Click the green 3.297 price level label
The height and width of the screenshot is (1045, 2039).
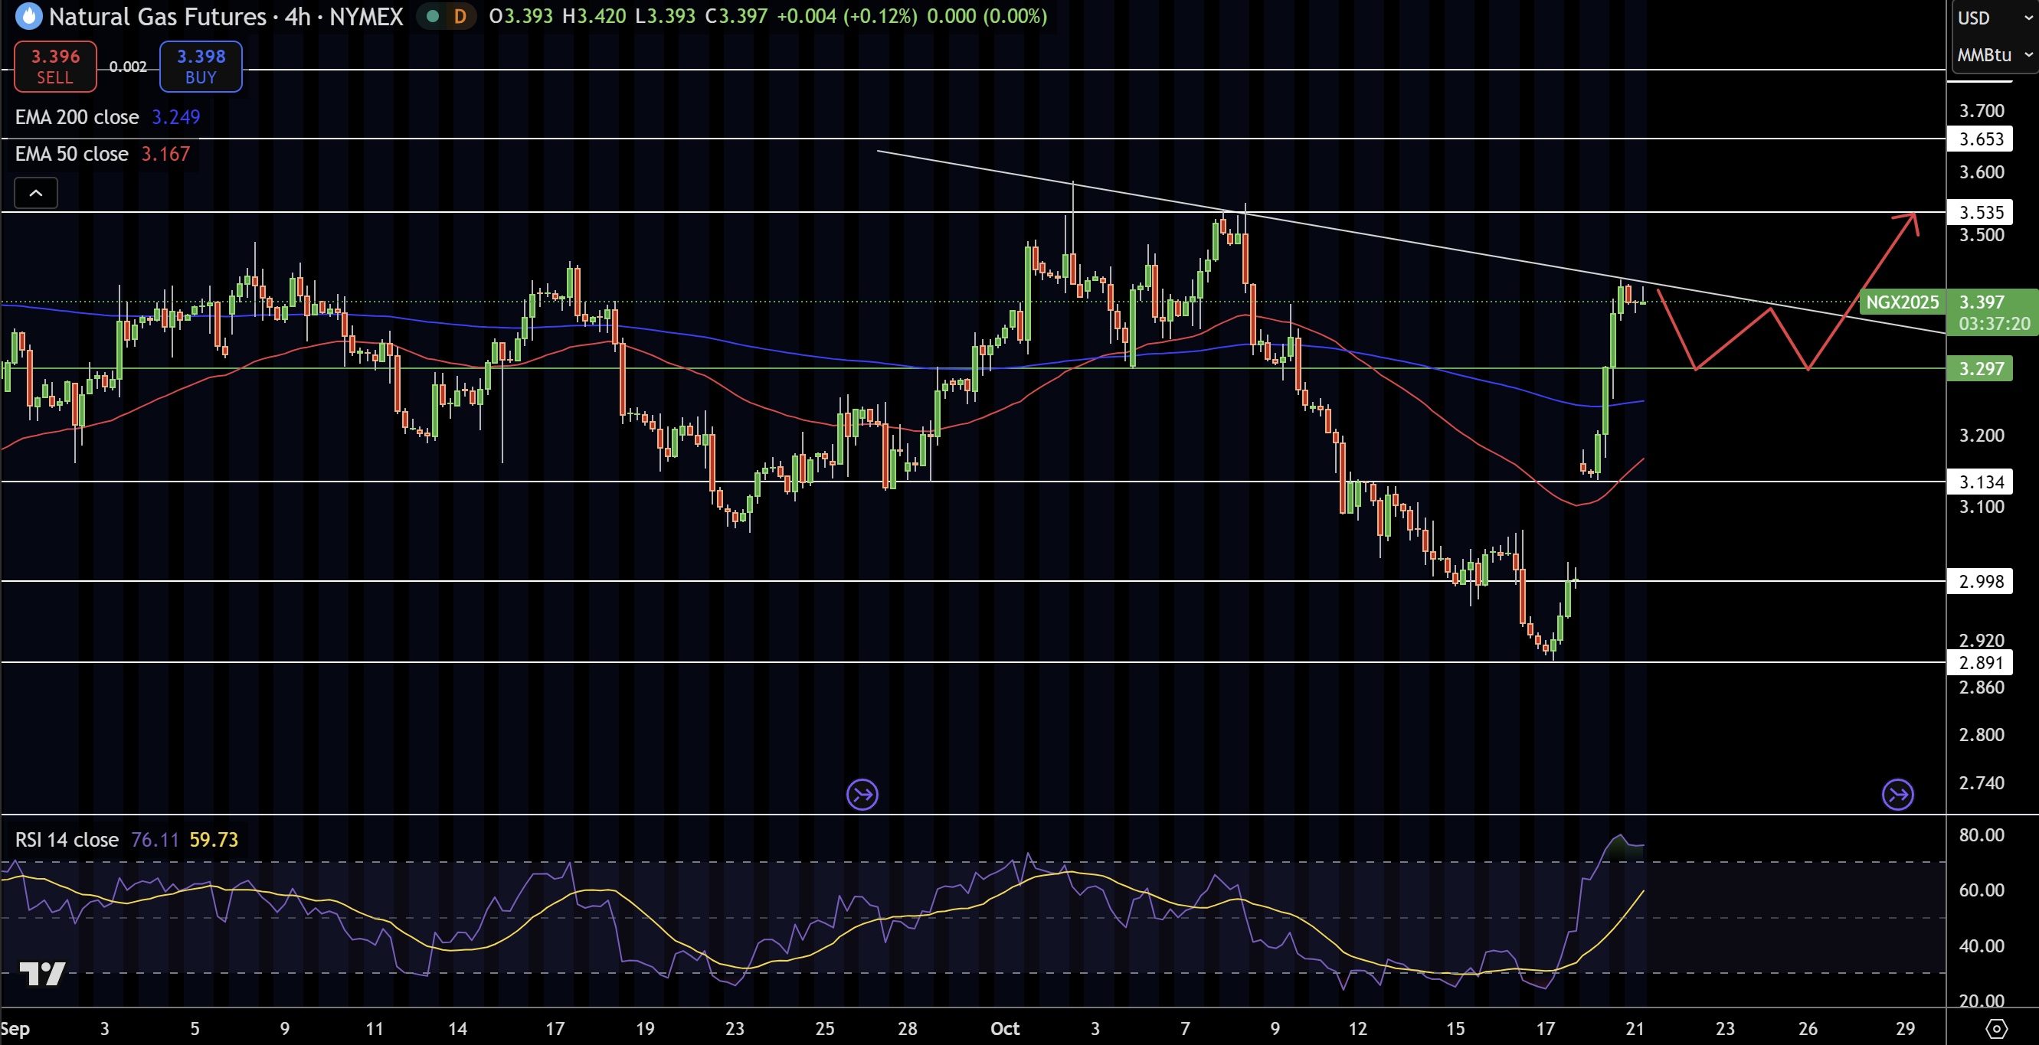pos(1979,369)
